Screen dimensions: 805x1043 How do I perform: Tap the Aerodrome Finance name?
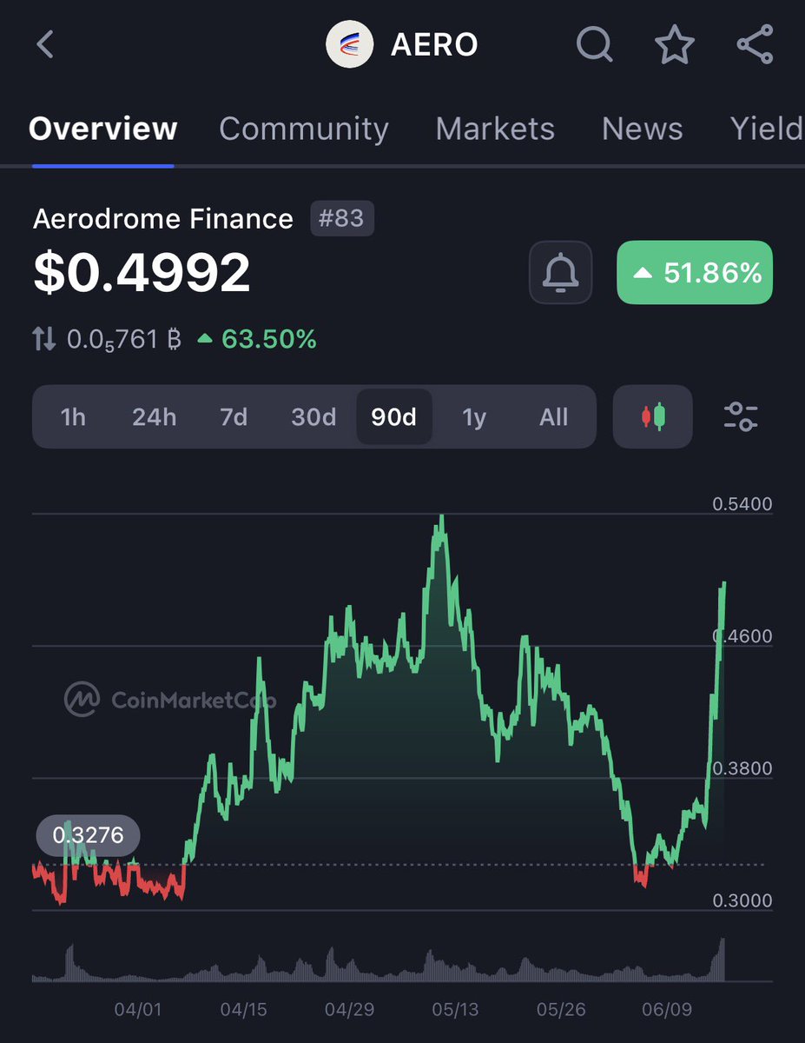(x=162, y=219)
